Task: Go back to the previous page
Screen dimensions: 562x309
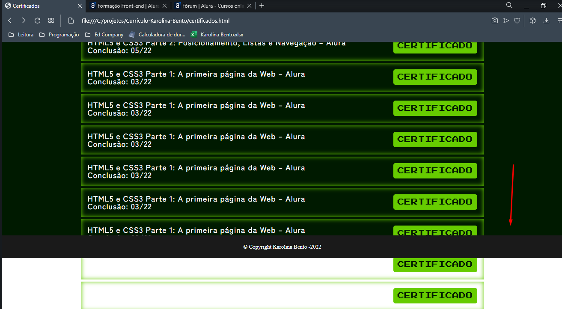Action: point(10,21)
